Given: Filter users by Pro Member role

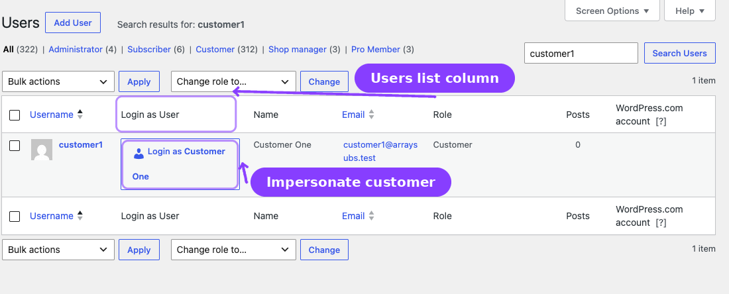Looking at the screenshot, I should tap(376, 49).
